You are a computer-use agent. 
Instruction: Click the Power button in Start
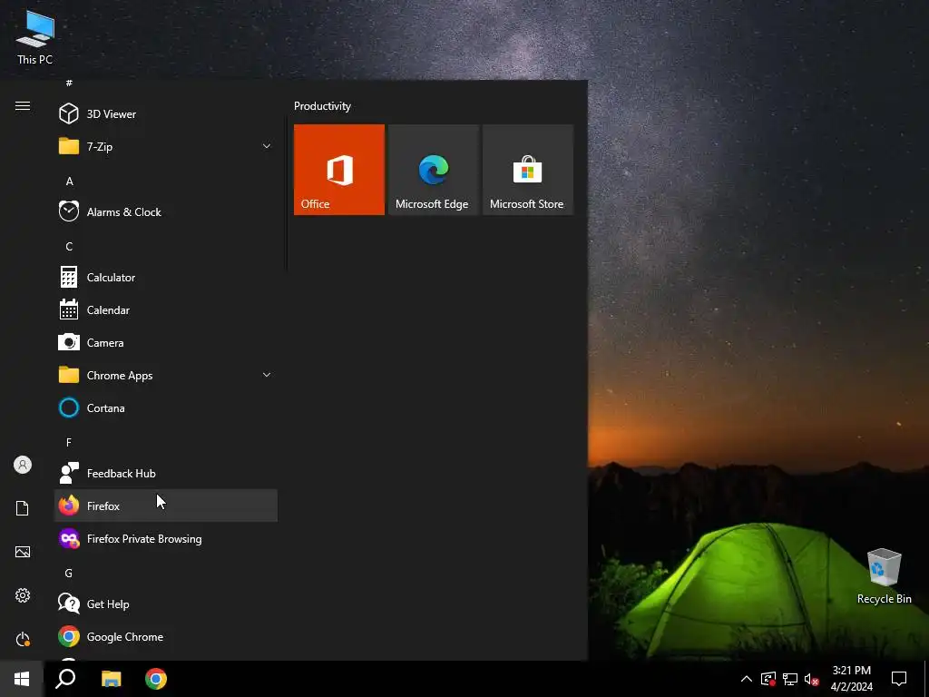coord(23,639)
